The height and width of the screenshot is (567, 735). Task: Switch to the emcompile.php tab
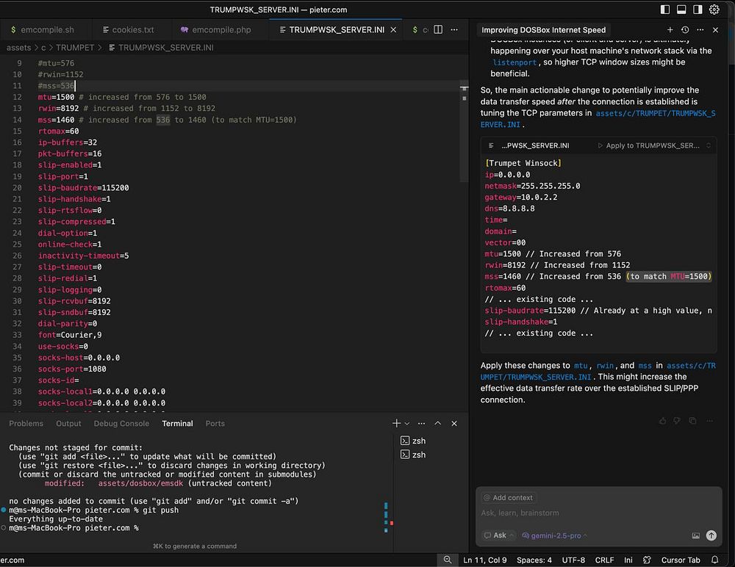pos(220,30)
